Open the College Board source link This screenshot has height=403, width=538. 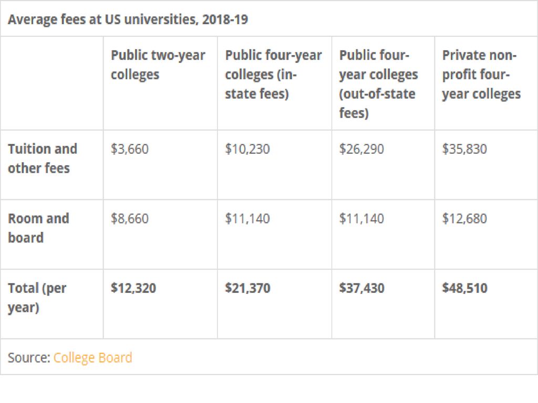click(92, 358)
